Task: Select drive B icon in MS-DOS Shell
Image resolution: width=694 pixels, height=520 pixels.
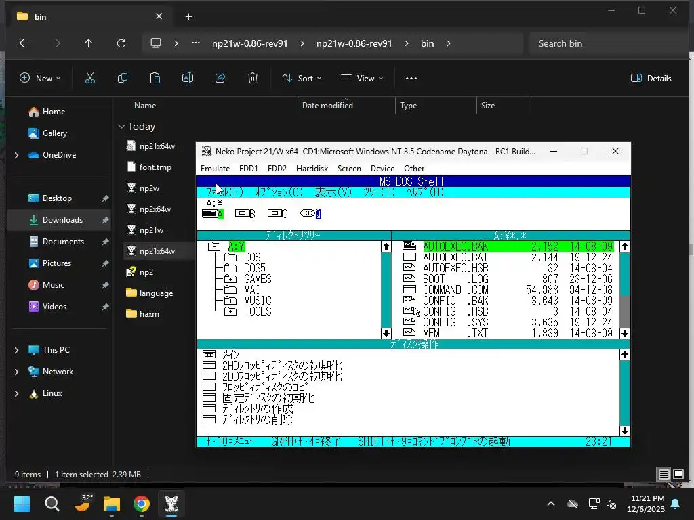Action: click(x=245, y=213)
